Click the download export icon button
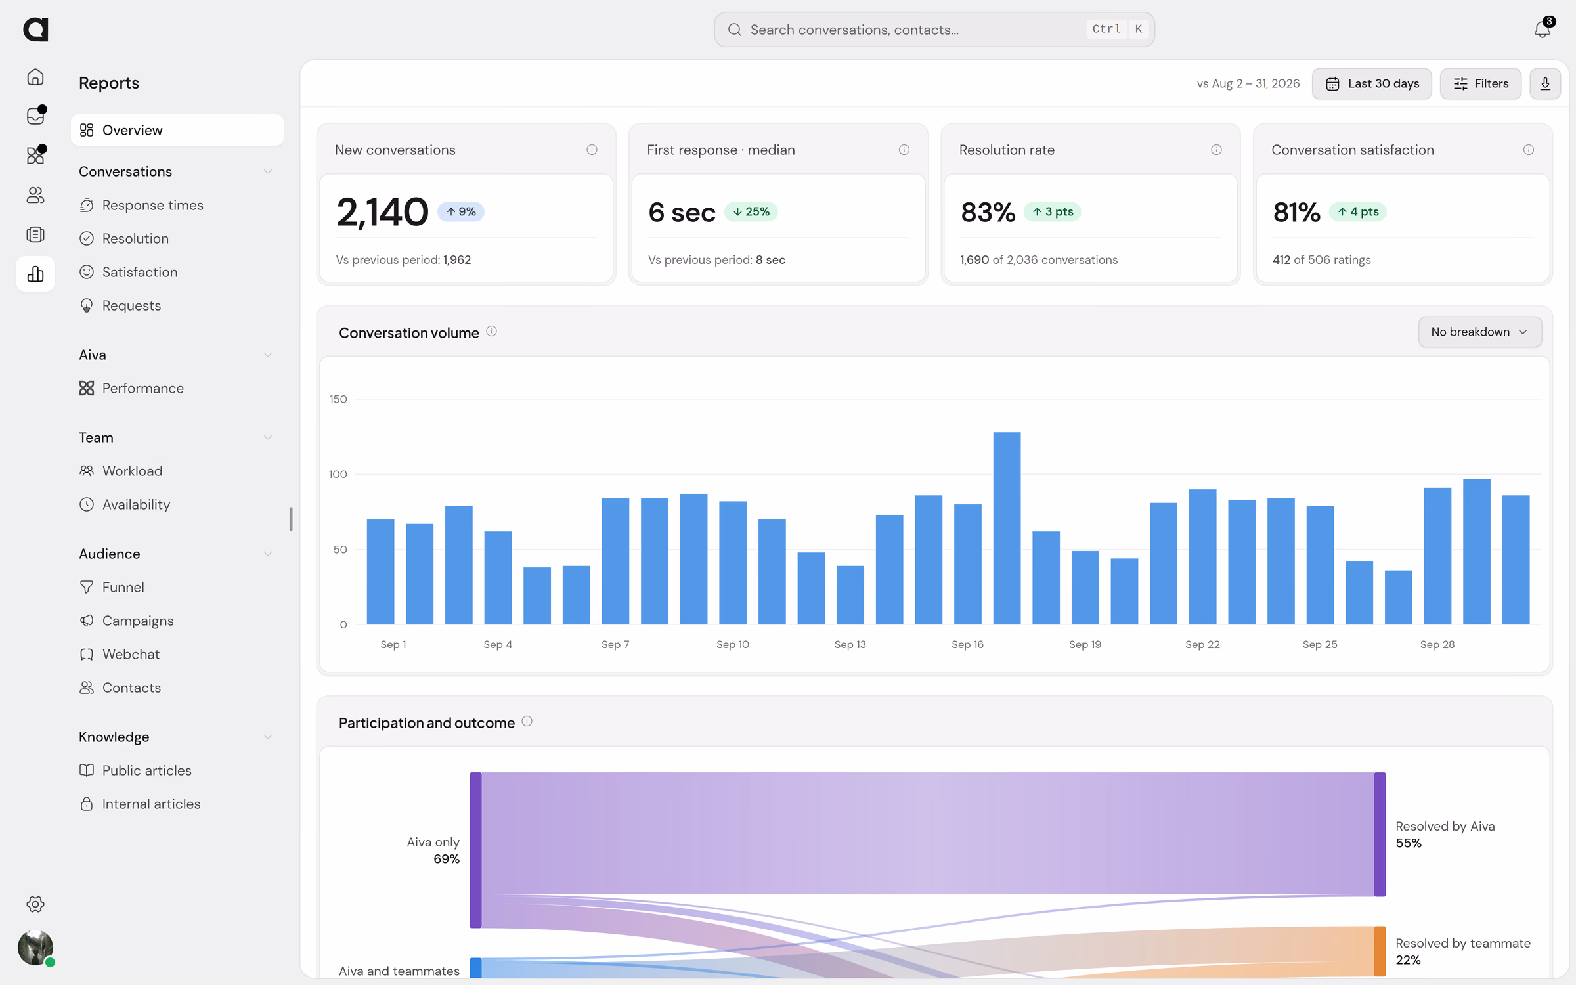Viewport: 1576px width, 985px height. point(1545,83)
